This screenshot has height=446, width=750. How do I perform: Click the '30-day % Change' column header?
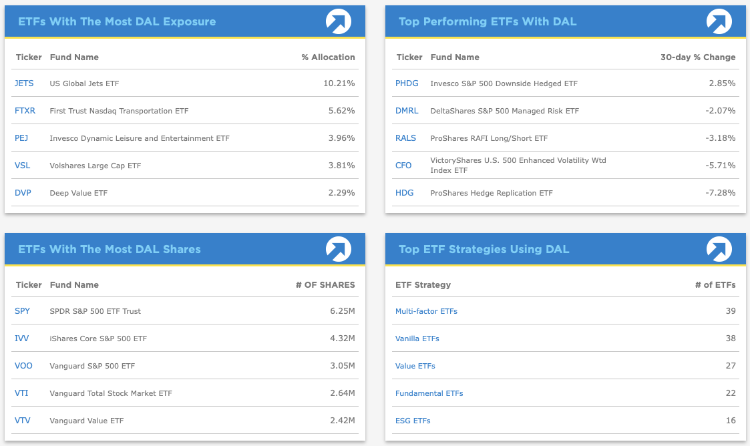point(698,57)
